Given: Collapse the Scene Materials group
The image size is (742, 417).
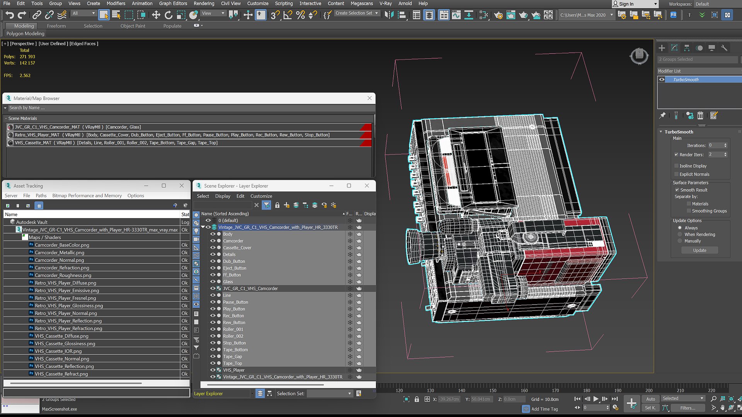Looking at the screenshot, I should click(6, 119).
